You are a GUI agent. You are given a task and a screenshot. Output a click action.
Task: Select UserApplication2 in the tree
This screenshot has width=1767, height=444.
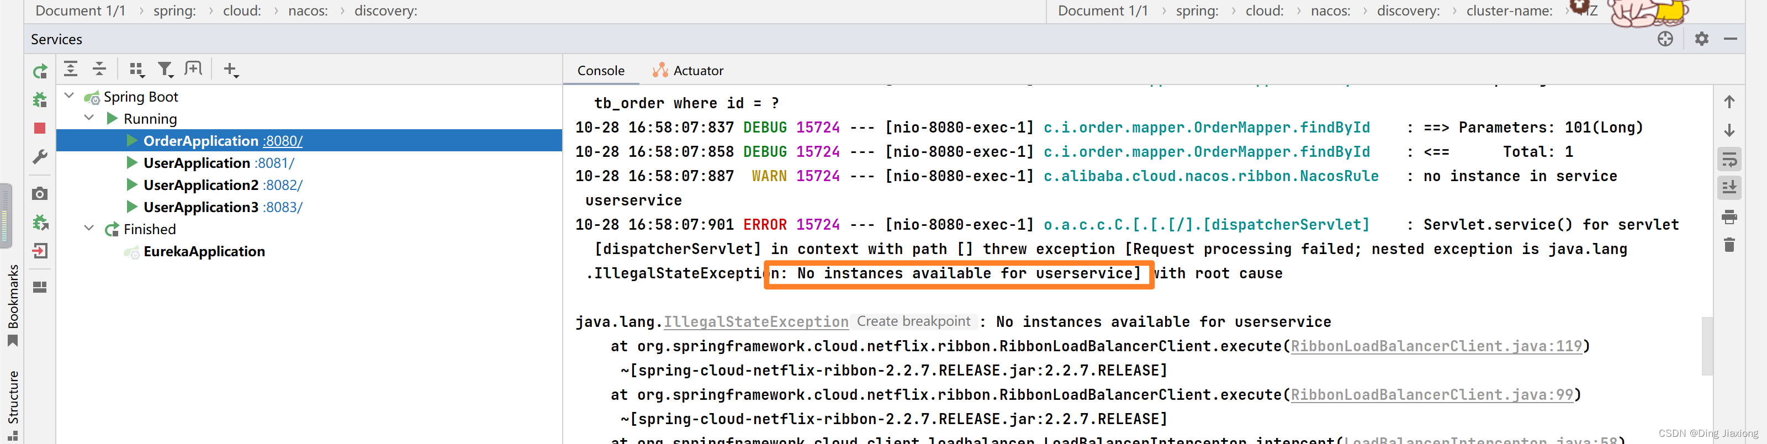coord(309,184)
